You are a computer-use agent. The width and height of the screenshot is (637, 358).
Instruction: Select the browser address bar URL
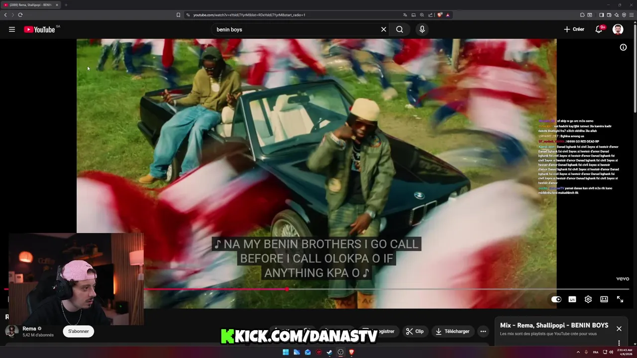click(249, 15)
